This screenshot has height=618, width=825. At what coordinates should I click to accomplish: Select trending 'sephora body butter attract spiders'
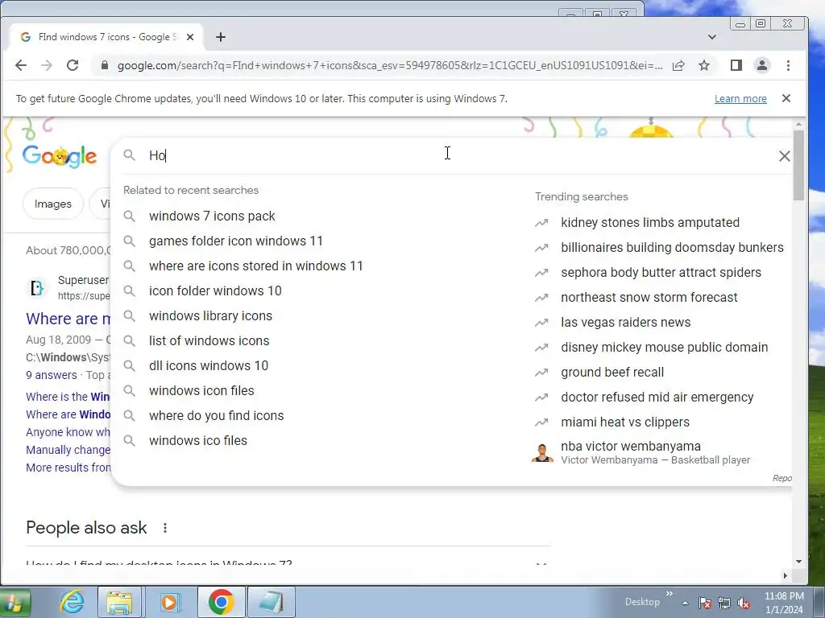tap(661, 272)
